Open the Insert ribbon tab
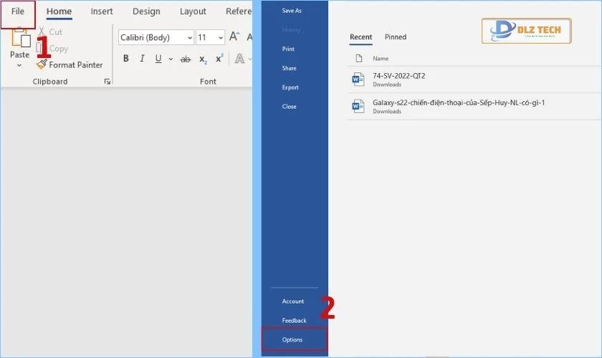Image resolution: width=602 pixels, height=358 pixels. pyautogui.click(x=102, y=11)
